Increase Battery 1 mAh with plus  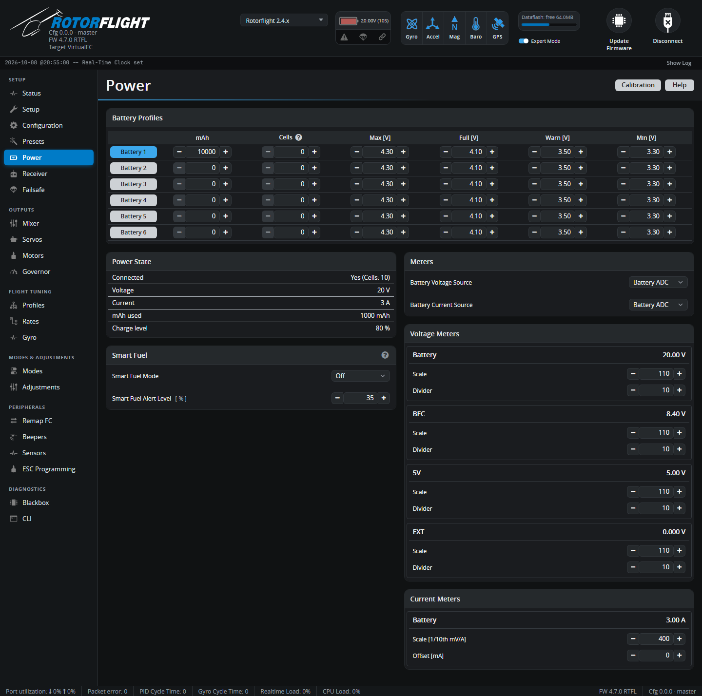click(226, 152)
